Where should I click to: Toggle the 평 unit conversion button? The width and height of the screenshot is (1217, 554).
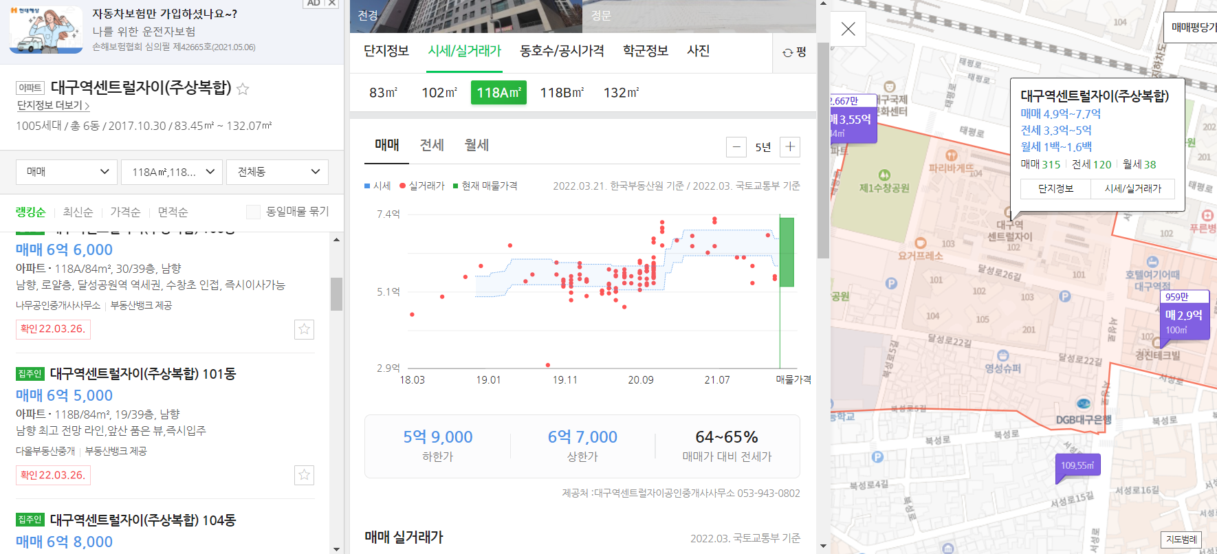coord(794,52)
